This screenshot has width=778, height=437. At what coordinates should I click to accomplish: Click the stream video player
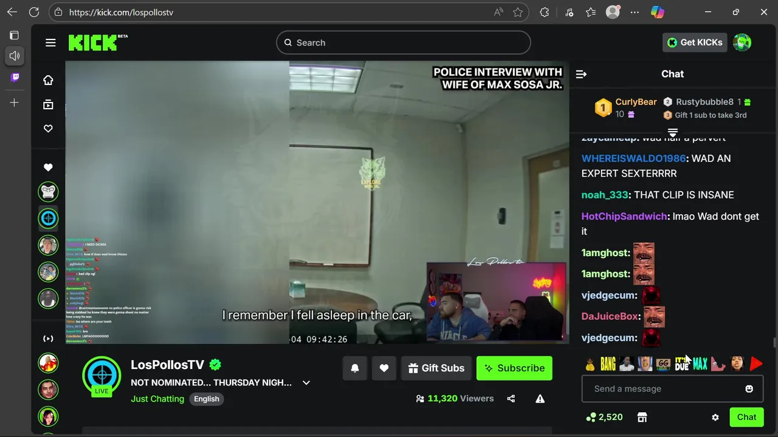click(x=317, y=202)
